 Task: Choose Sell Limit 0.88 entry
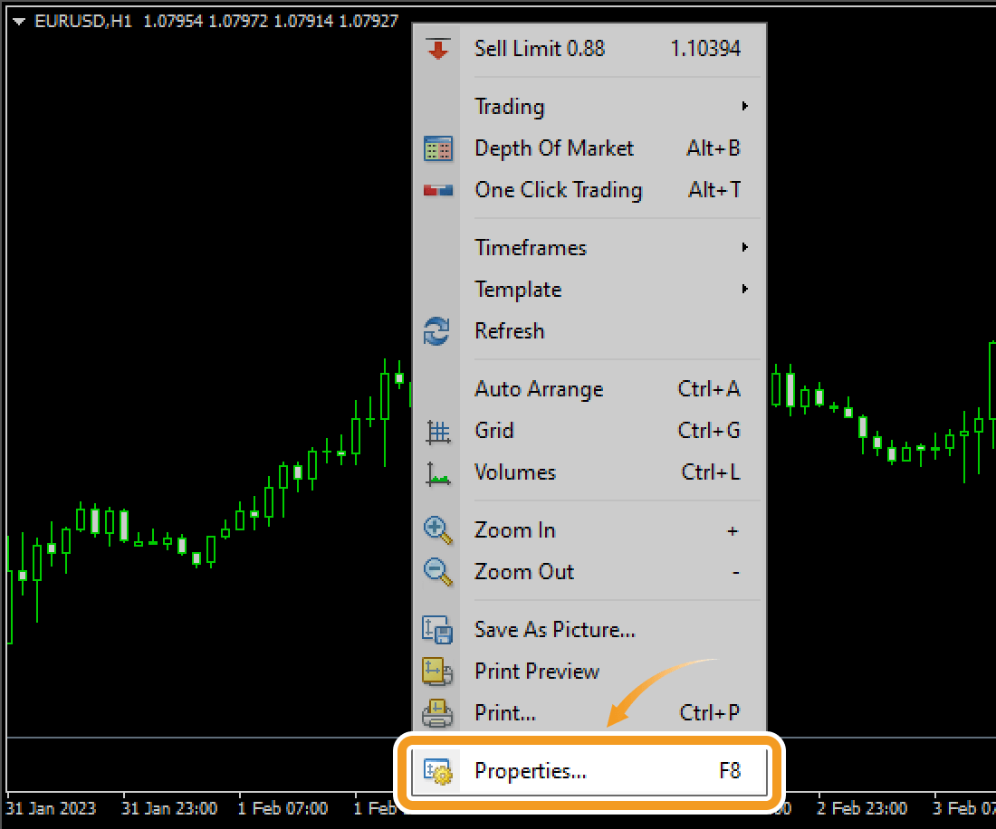589,49
